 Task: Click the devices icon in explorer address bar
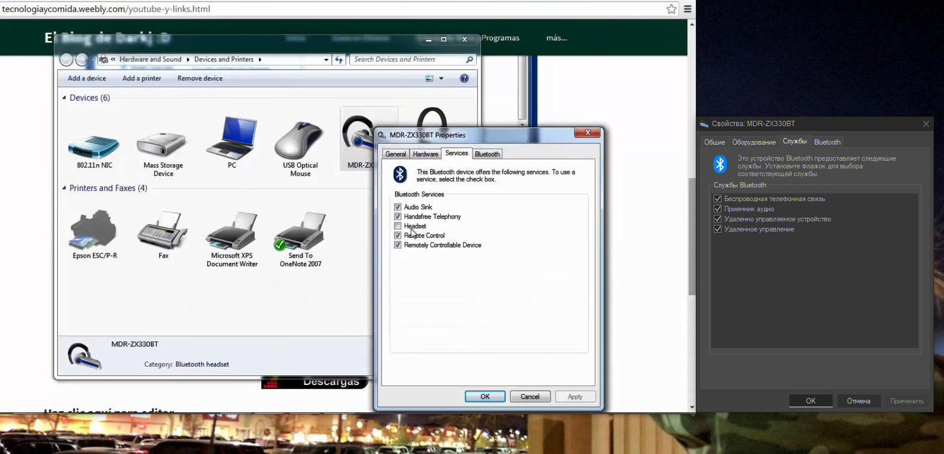pyautogui.click(x=104, y=60)
